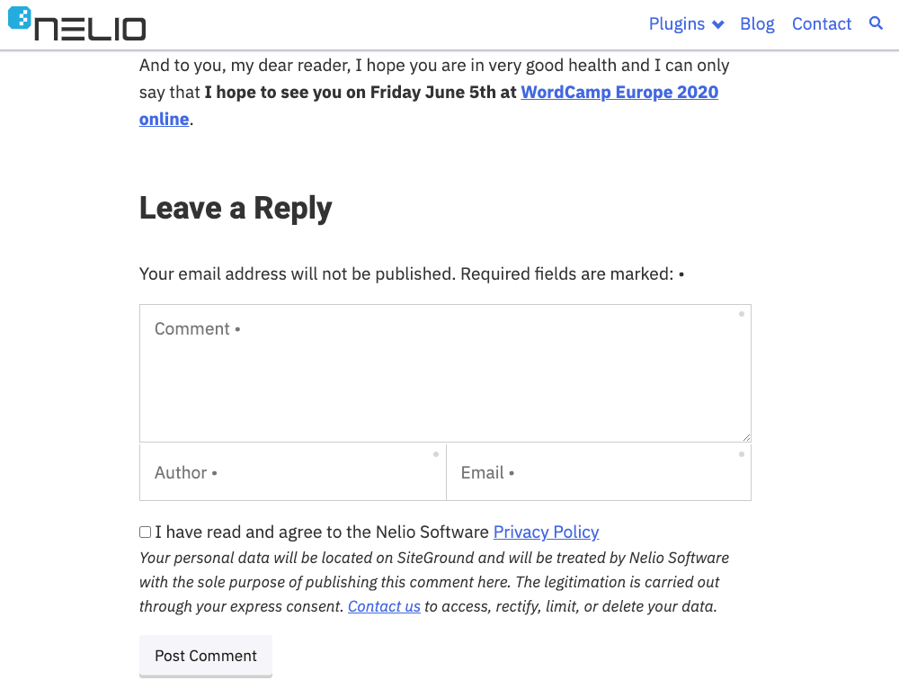Image resolution: width=899 pixels, height=689 pixels.
Task: Focus the Comment text area
Action: coord(446,373)
